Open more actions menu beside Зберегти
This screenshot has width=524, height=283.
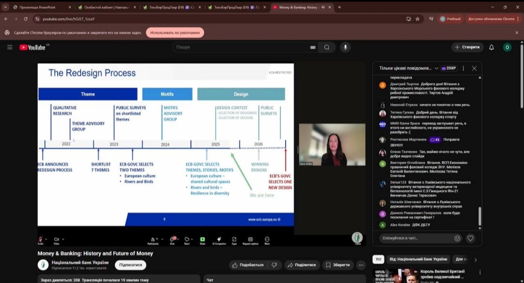click(361, 265)
